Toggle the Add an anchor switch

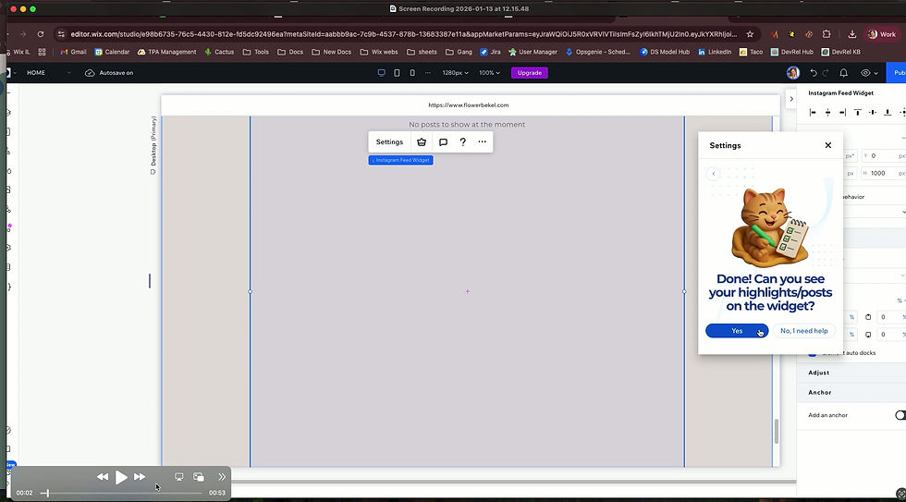coord(900,415)
